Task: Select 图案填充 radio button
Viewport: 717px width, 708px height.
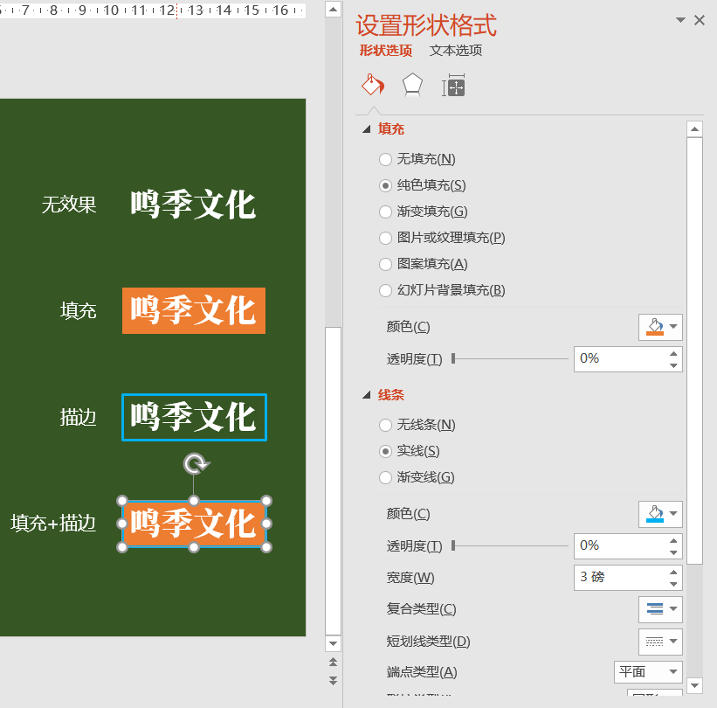Action: [x=385, y=264]
